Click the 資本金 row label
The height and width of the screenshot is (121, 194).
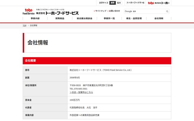[x=28, y=100]
